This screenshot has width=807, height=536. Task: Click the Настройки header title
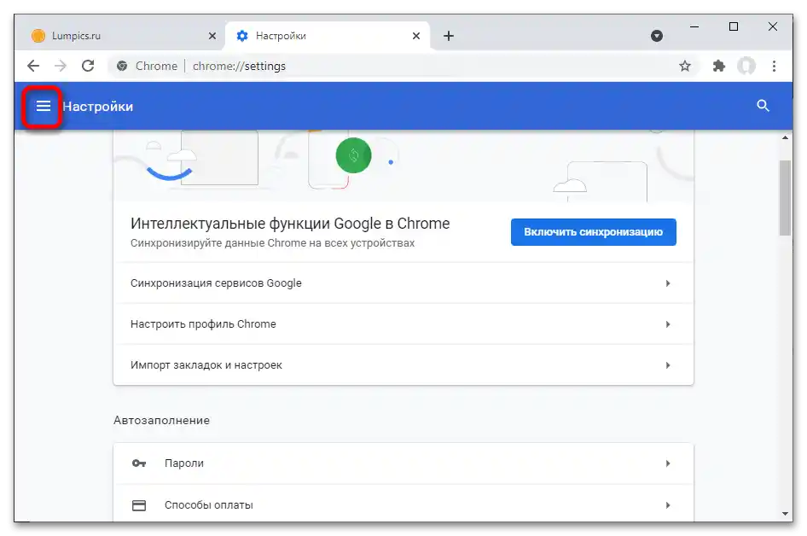(98, 106)
